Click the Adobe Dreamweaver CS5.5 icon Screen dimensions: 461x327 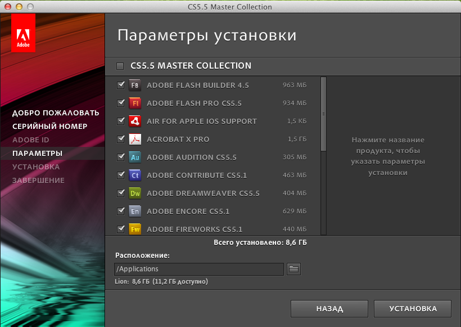pyautogui.click(x=134, y=193)
